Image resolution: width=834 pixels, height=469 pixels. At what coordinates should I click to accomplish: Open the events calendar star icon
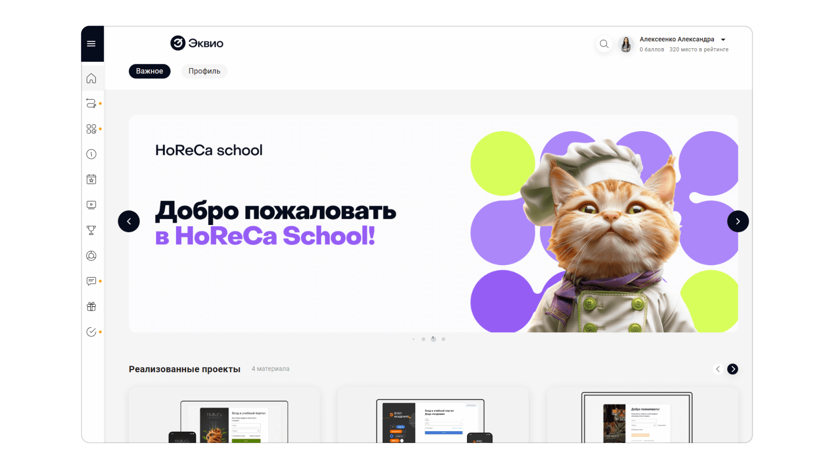pos(91,179)
